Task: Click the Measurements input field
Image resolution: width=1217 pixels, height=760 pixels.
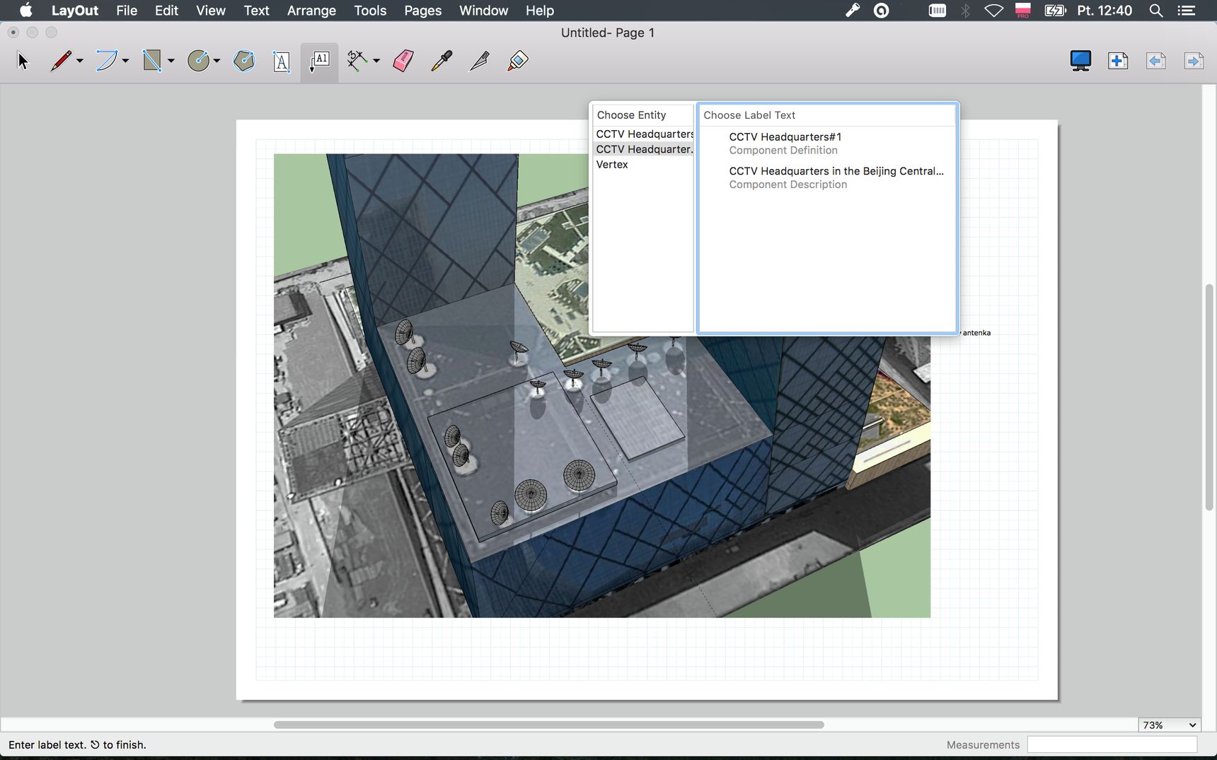Action: coord(1112,744)
